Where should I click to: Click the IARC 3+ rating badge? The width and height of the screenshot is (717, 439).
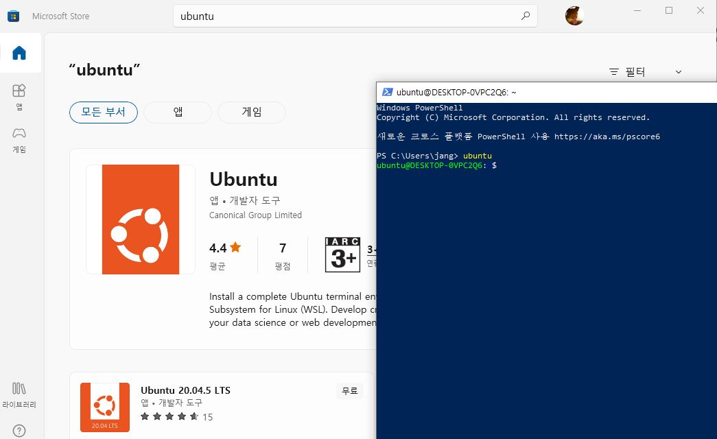[x=342, y=254]
